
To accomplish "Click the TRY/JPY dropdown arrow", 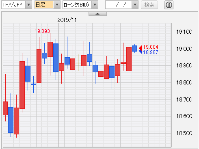I will tap(28, 5).
